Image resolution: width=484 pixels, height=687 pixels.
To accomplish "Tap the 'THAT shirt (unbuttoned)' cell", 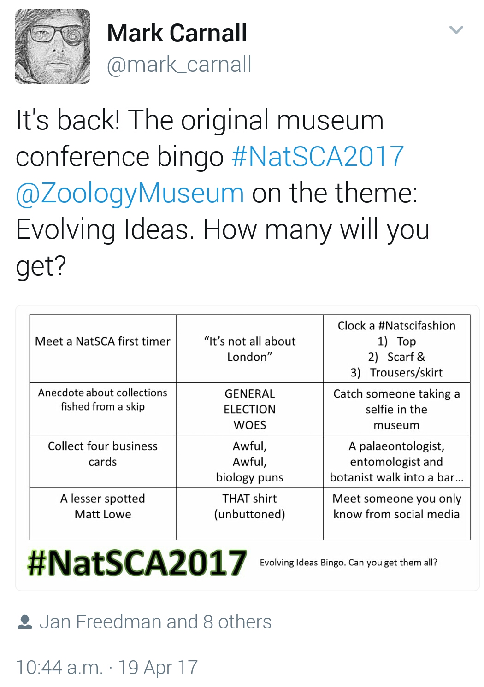I will [x=250, y=513].
